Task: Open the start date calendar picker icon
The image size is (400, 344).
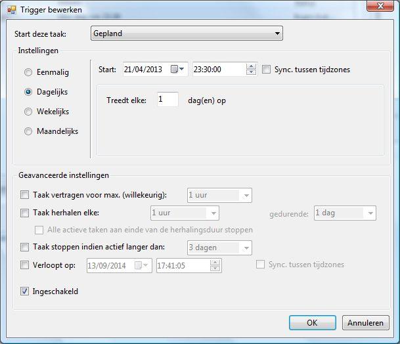Action: click(x=177, y=69)
